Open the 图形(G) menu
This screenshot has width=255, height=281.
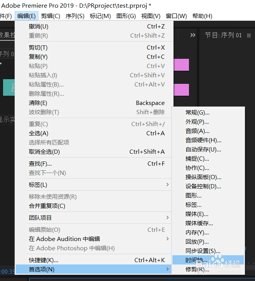click(126, 16)
